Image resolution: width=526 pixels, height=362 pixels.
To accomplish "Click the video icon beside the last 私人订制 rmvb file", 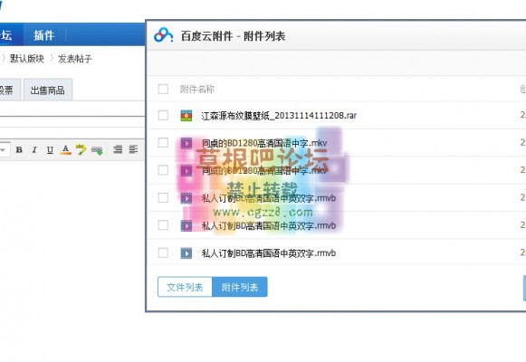I will [186, 253].
